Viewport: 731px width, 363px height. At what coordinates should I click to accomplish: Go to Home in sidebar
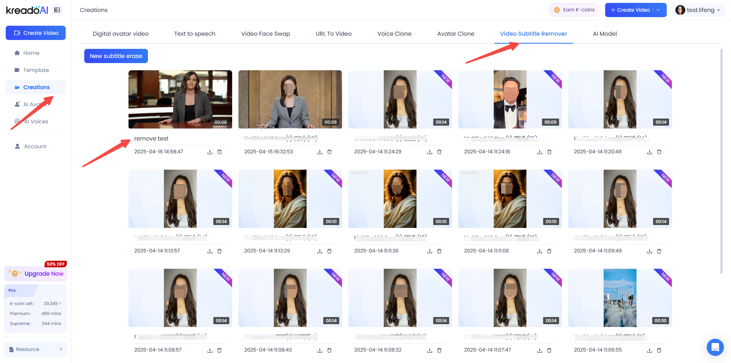click(x=31, y=53)
